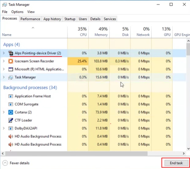Click the Microsoft HTML Application icon
This screenshot has height=169, width=190.
click(x=11, y=69)
